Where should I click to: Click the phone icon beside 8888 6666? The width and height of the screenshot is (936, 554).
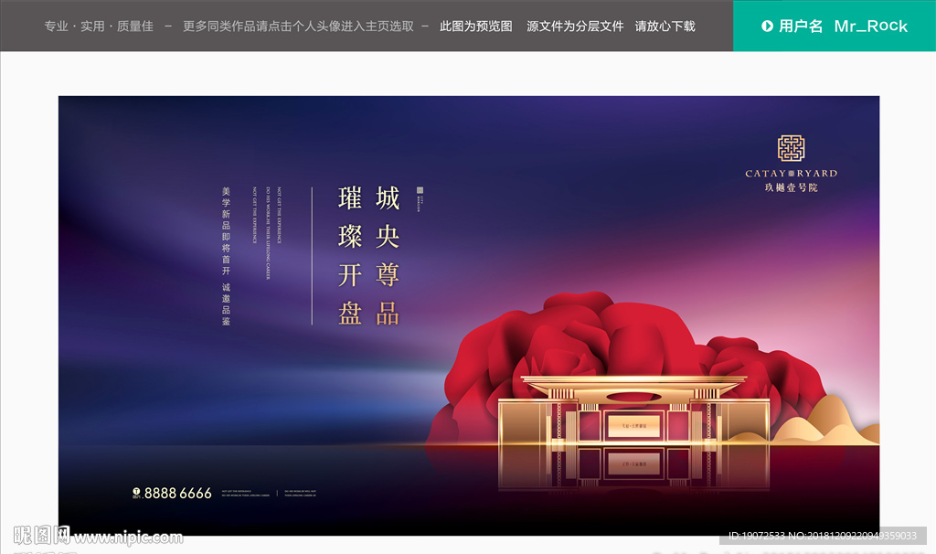pyautogui.click(x=136, y=491)
